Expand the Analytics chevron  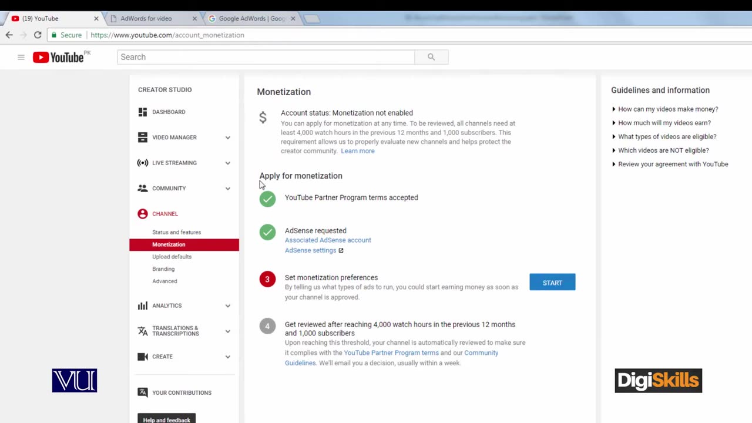[x=228, y=305]
